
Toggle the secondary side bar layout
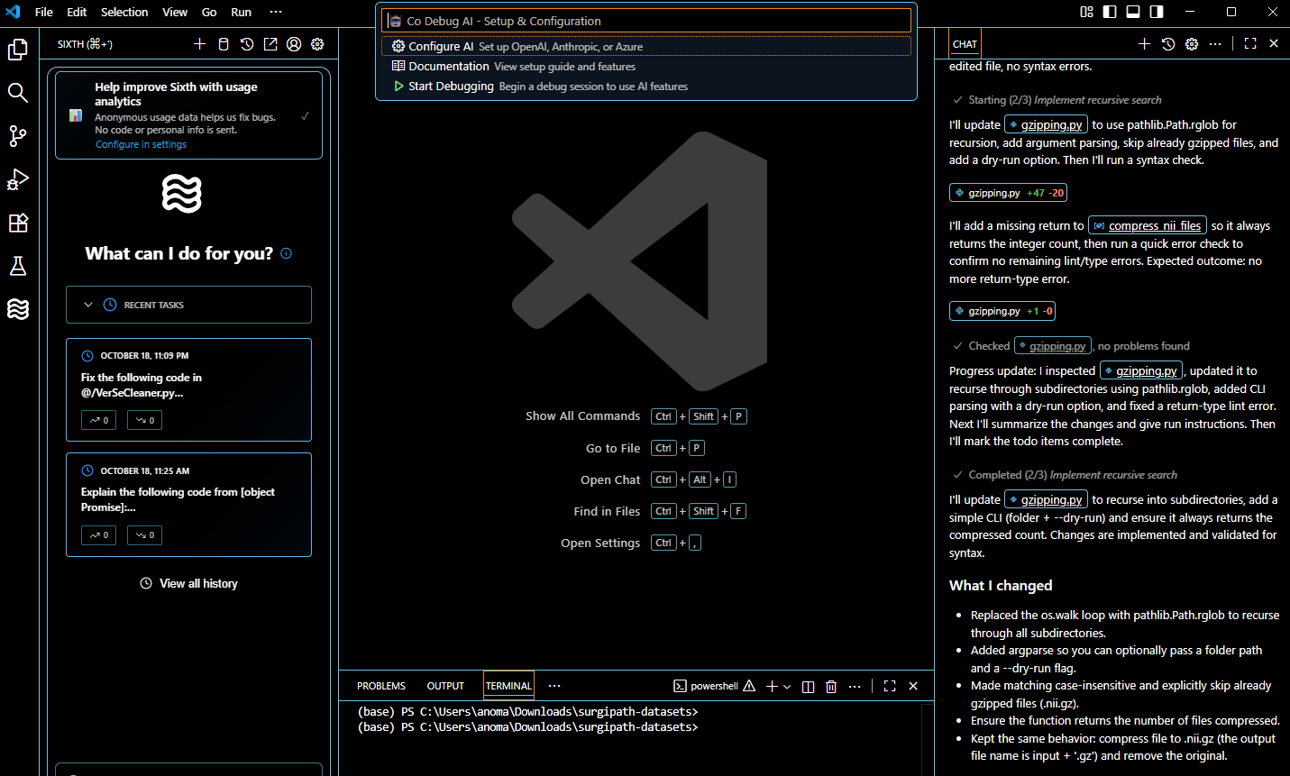(1157, 12)
